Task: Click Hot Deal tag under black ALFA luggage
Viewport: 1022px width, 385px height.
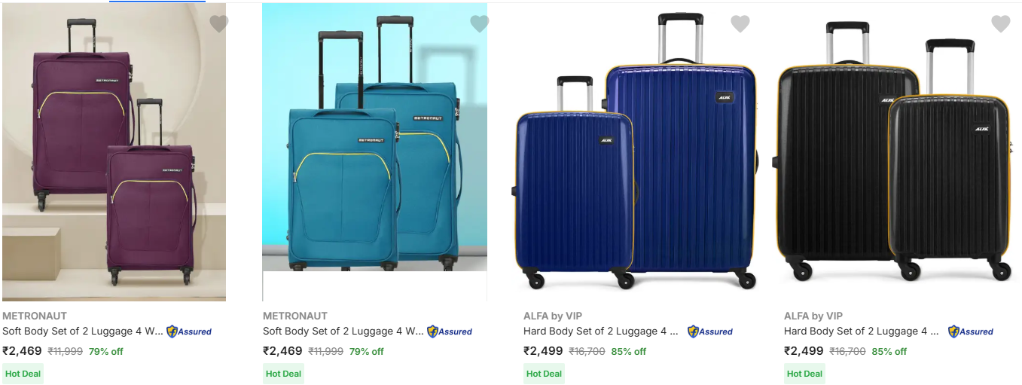Action: [804, 374]
